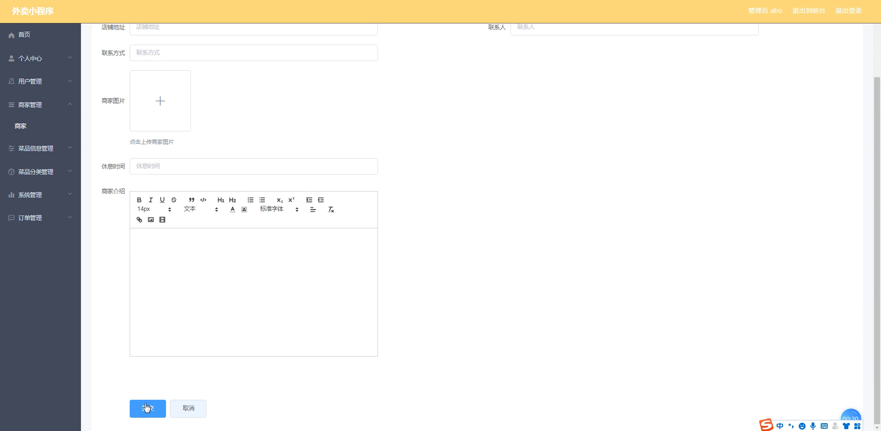Toggle the 中 Chinese/English input mode
Image resolution: width=881 pixels, height=431 pixels.
coord(780,426)
